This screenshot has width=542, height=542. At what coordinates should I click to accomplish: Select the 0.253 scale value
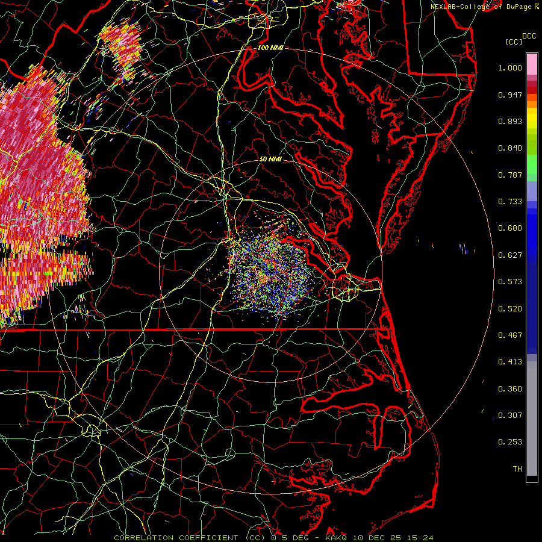tap(510, 442)
